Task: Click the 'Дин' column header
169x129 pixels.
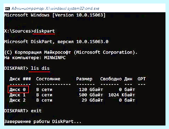Action: 128,79
